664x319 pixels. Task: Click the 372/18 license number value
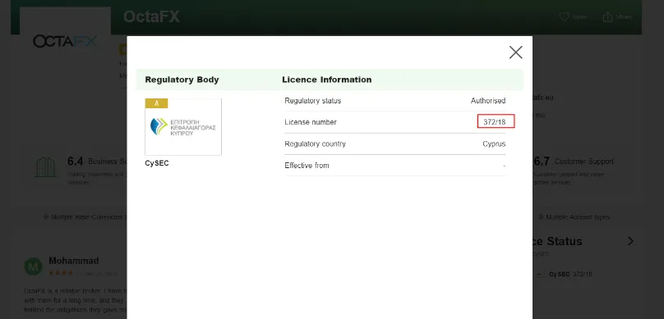click(495, 122)
